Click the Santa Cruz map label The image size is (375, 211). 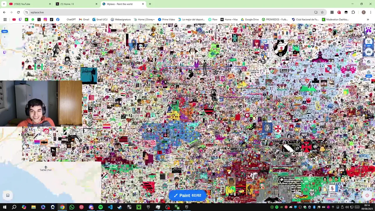point(46,170)
